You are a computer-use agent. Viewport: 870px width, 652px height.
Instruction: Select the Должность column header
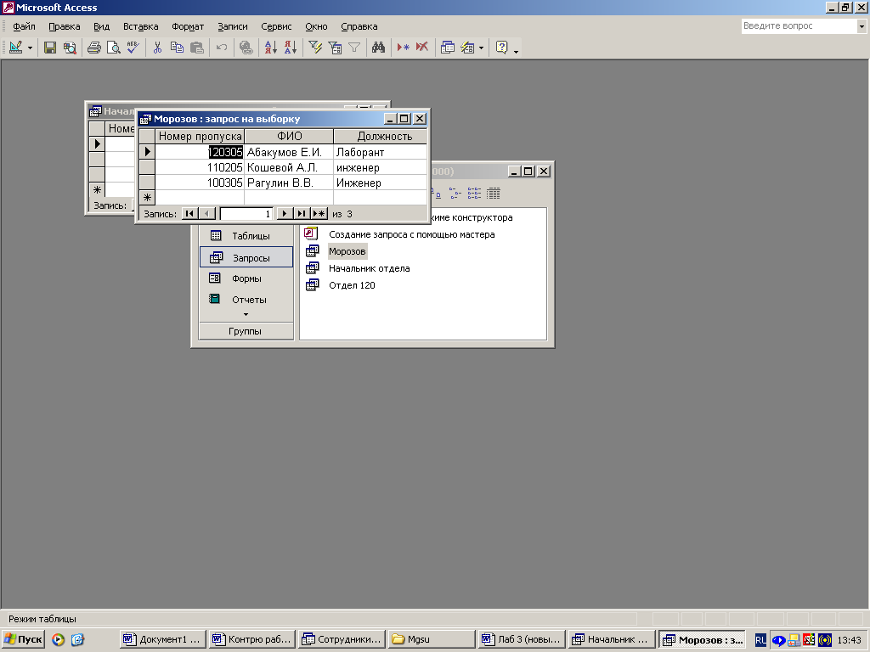pos(381,137)
